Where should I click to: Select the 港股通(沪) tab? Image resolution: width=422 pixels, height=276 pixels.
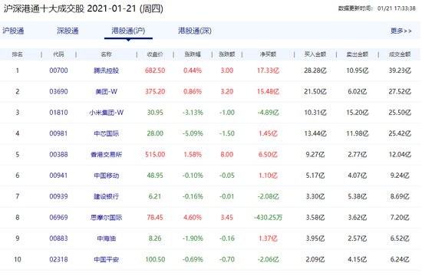click(128, 31)
